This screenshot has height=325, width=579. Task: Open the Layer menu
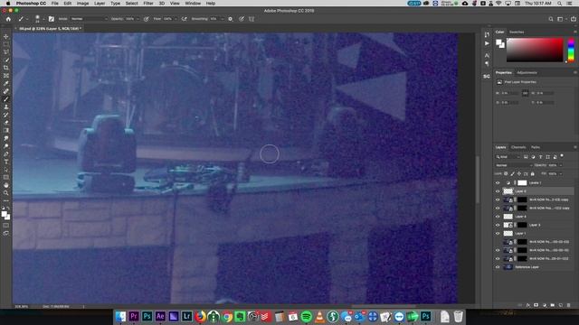tap(100, 4)
